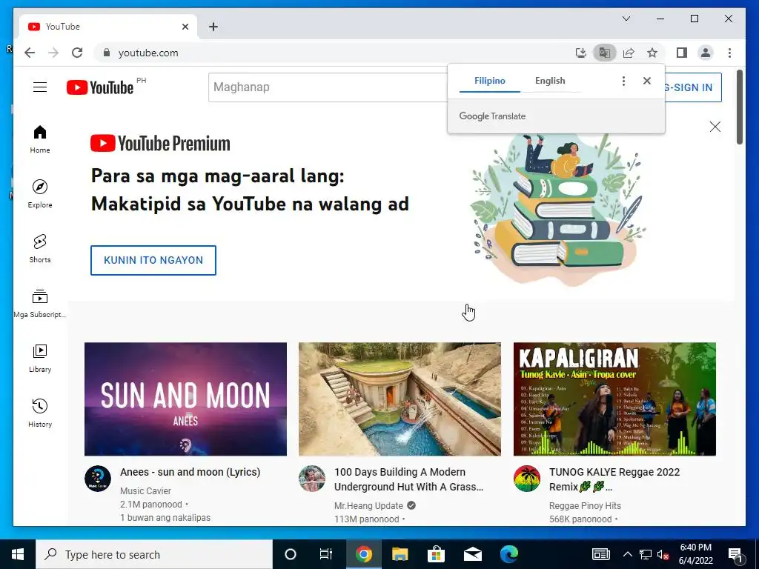Open the Chrome profile icon
This screenshot has width=759, height=569.
pyautogui.click(x=706, y=53)
